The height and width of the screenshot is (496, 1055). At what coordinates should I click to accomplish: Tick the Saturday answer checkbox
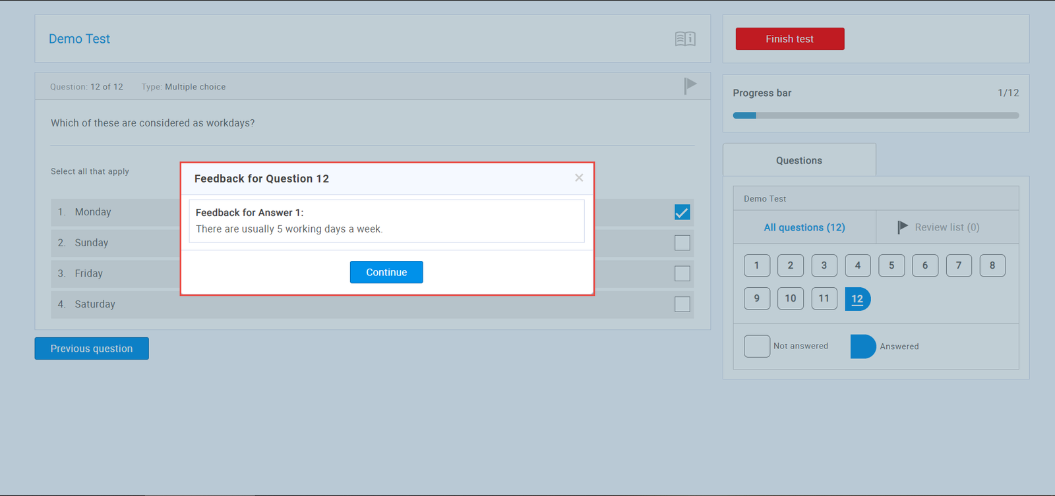click(x=682, y=304)
